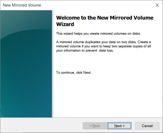Click the grey footer area left of Back

(x=42, y=125)
